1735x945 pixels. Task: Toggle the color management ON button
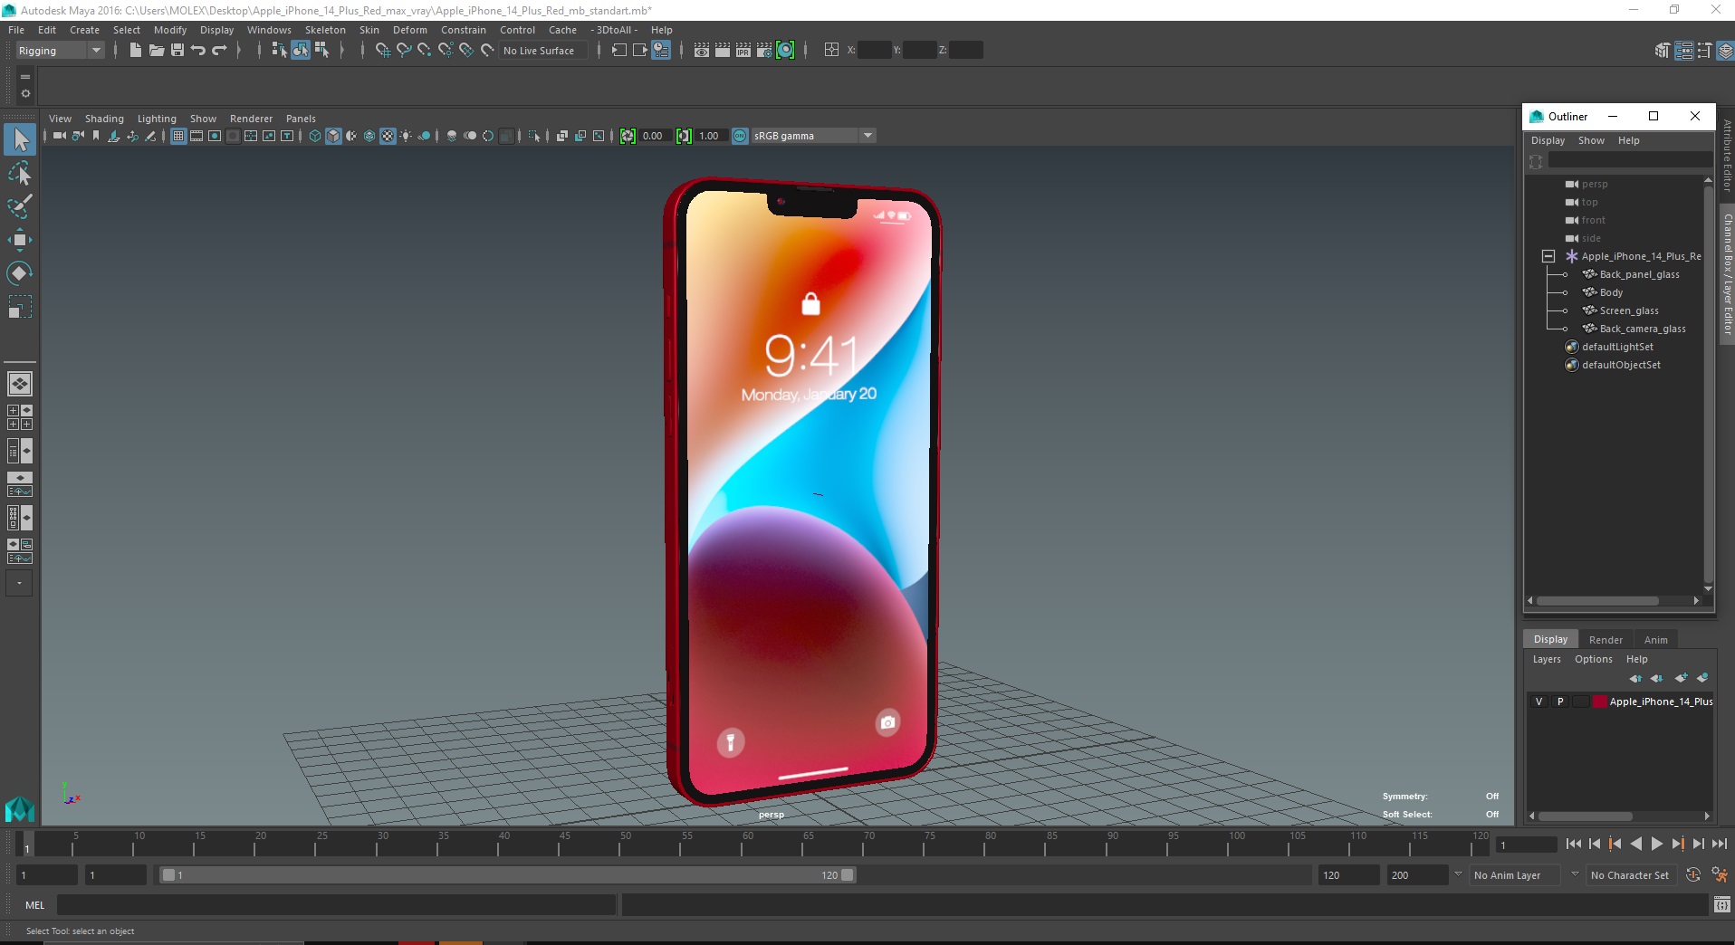point(740,136)
